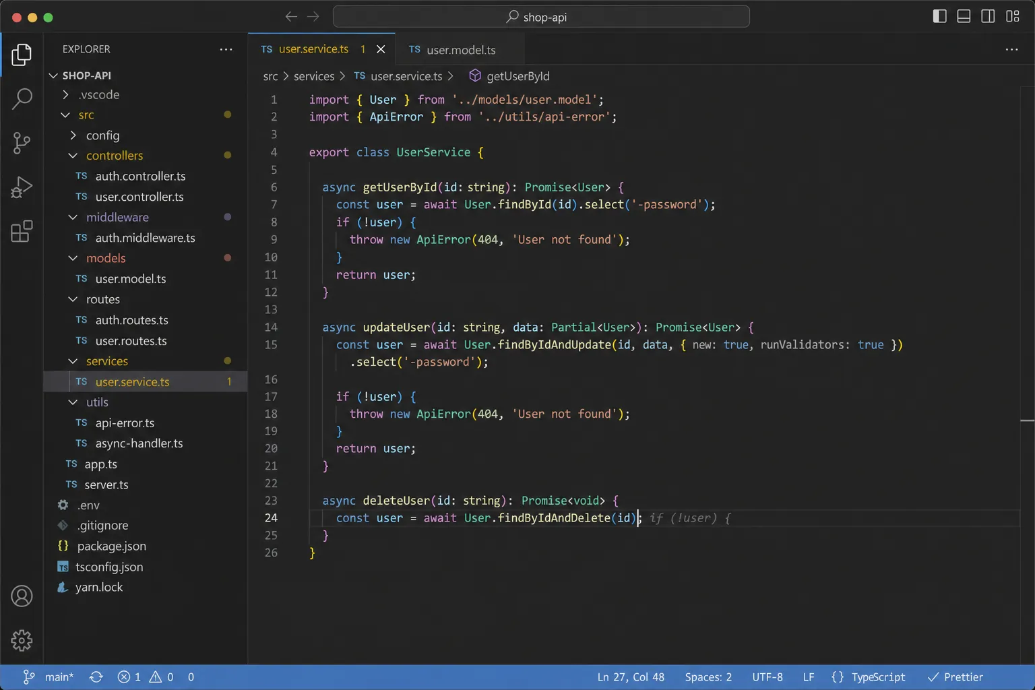1035x690 pixels.
Task: Open editor more actions ellipsis menu
Action: pos(1011,49)
